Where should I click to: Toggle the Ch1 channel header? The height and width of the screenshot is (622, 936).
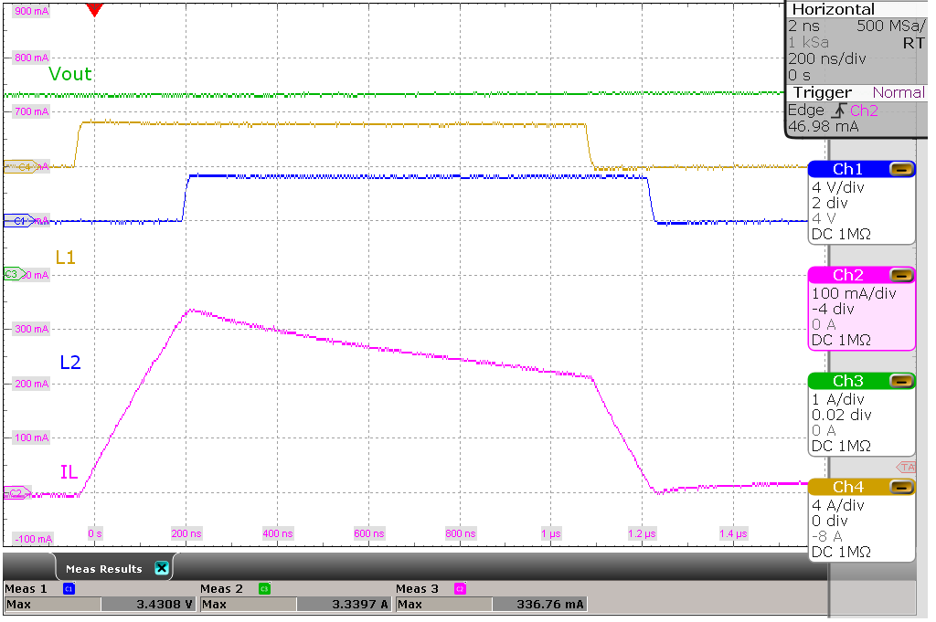click(x=846, y=169)
